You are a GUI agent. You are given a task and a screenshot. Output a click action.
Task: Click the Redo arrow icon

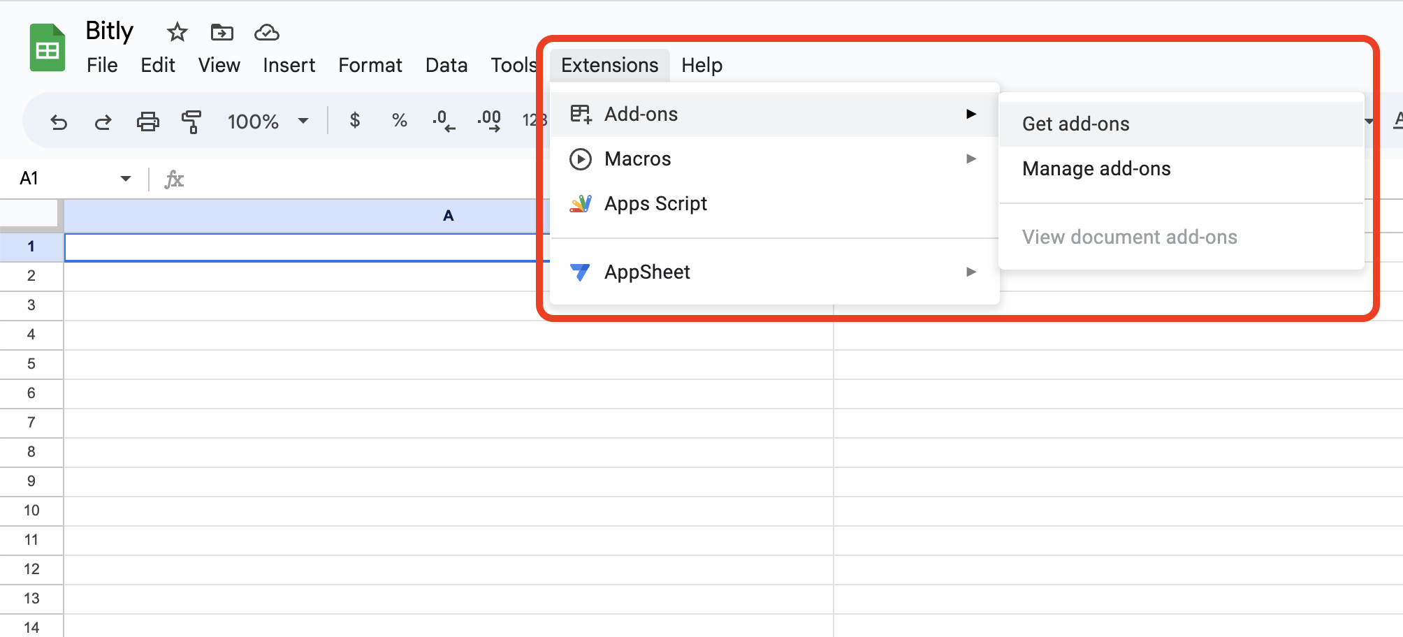click(x=103, y=122)
